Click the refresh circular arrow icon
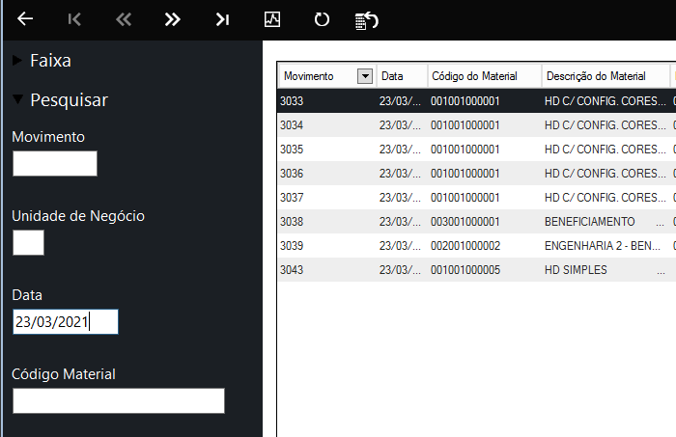676x437 pixels. [x=322, y=19]
